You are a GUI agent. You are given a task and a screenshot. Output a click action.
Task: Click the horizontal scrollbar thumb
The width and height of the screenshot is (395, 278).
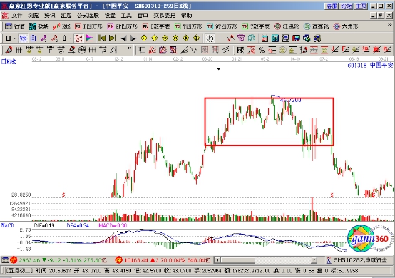coord(237,260)
